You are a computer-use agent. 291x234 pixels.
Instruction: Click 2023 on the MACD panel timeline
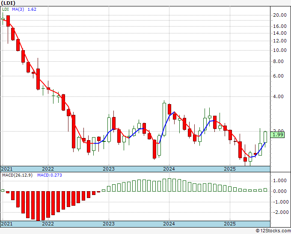coord(109,224)
